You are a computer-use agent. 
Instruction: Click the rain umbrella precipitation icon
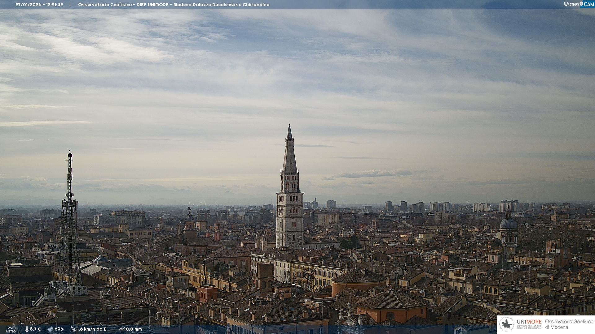click(122, 329)
